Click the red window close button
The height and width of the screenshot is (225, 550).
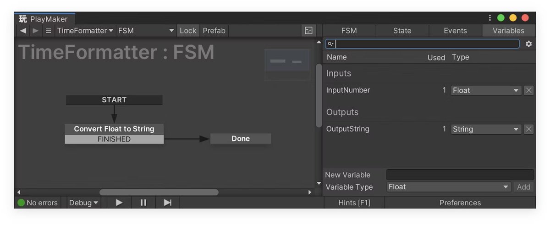pos(525,18)
